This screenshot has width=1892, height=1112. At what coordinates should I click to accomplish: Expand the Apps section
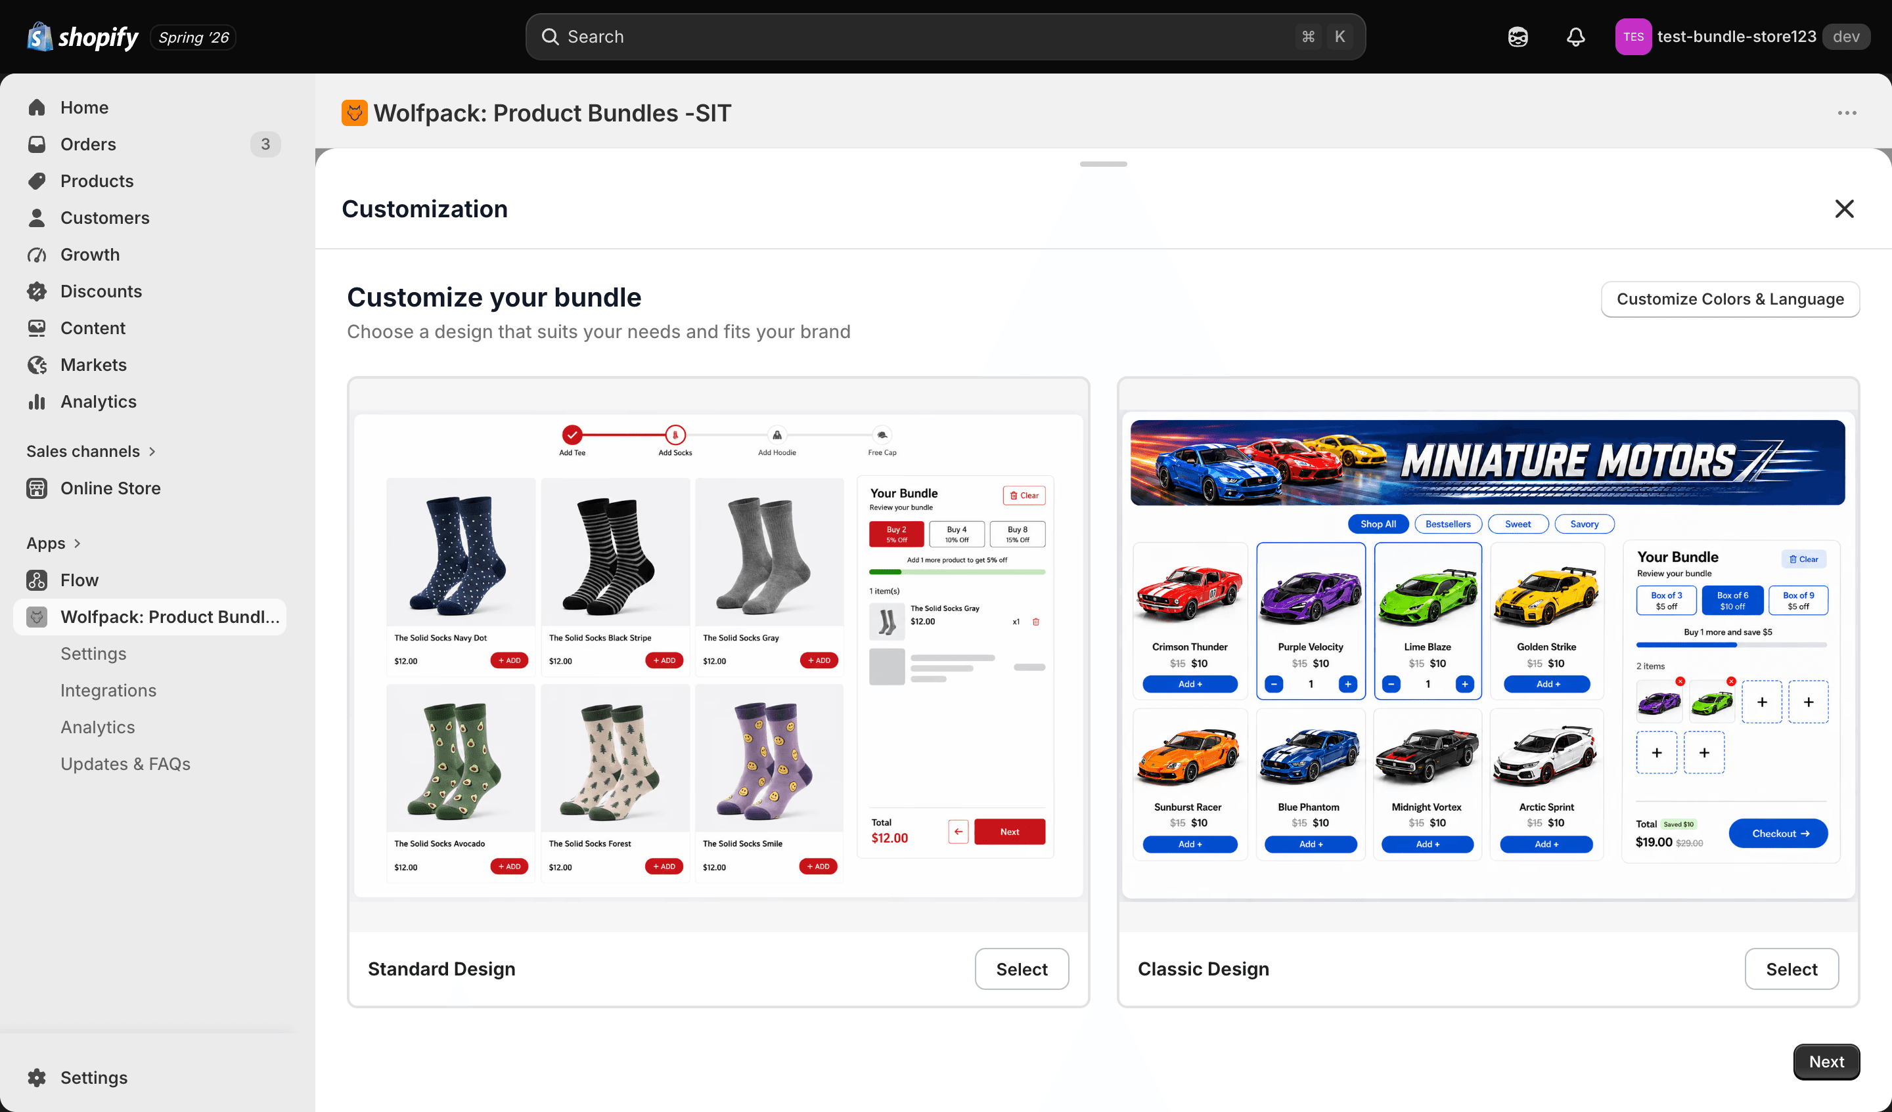tap(78, 544)
